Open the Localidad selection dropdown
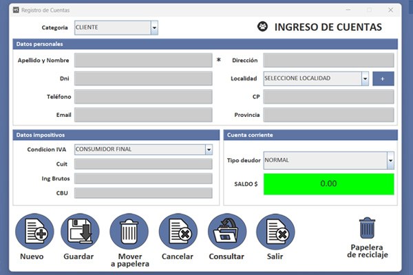The image size is (413, 275). (365, 78)
